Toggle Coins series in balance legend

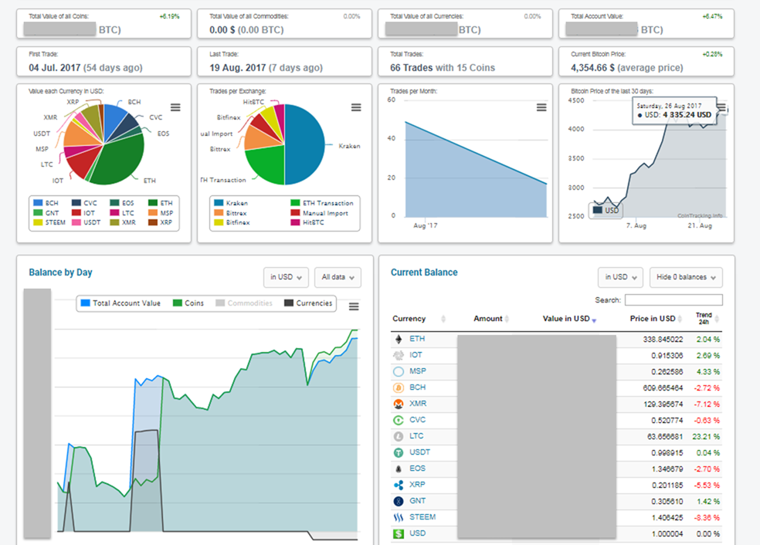188,303
